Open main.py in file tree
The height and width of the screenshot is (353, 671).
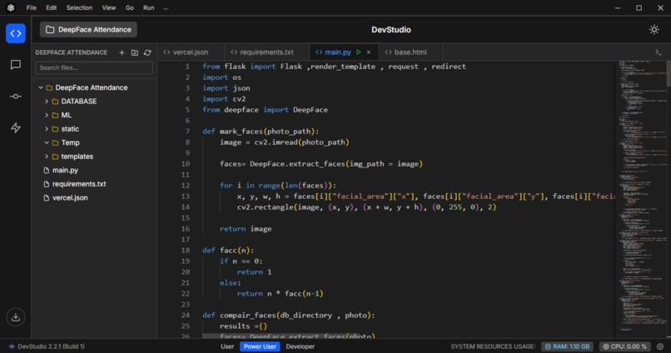click(65, 171)
